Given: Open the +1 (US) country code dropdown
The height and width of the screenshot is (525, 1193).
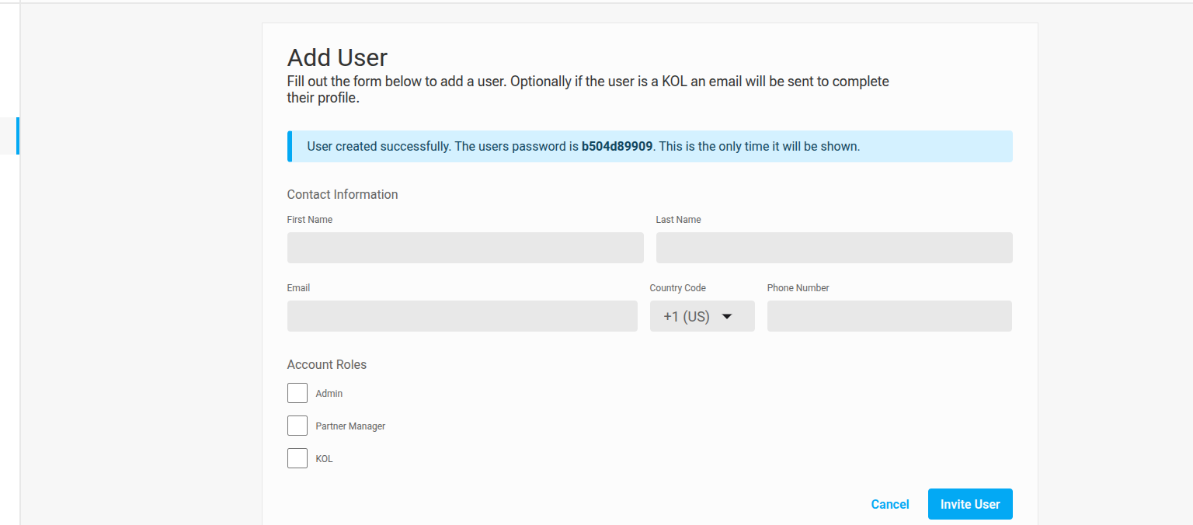Looking at the screenshot, I should [687, 316].
